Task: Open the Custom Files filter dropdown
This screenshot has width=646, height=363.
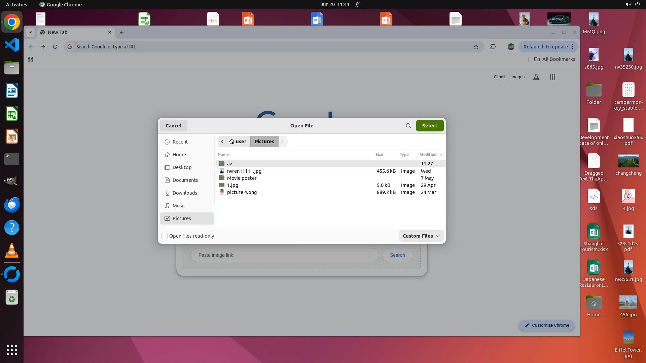Action: [x=421, y=236]
